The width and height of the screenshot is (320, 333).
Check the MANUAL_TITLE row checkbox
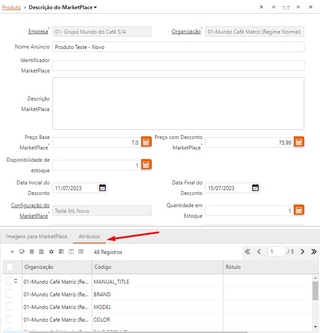point(9,281)
